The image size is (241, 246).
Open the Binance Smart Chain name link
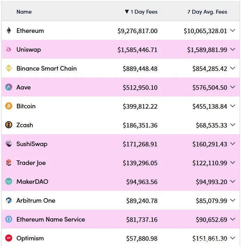click(x=46, y=68)
